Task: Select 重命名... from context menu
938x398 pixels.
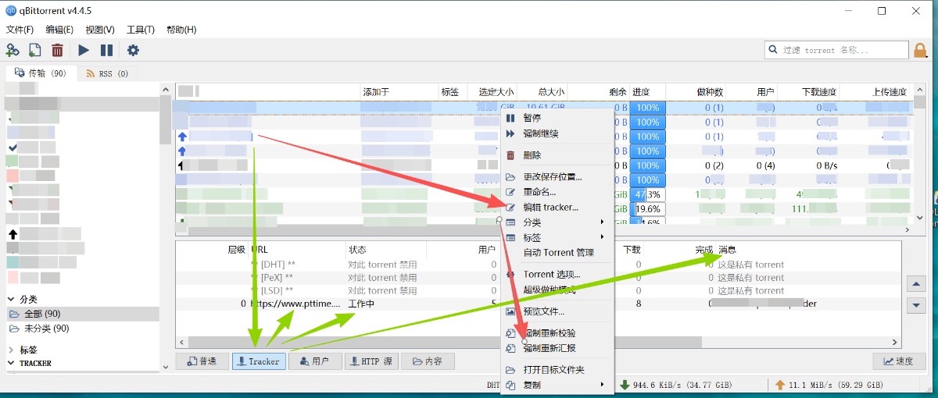Action: pos(557,192)
